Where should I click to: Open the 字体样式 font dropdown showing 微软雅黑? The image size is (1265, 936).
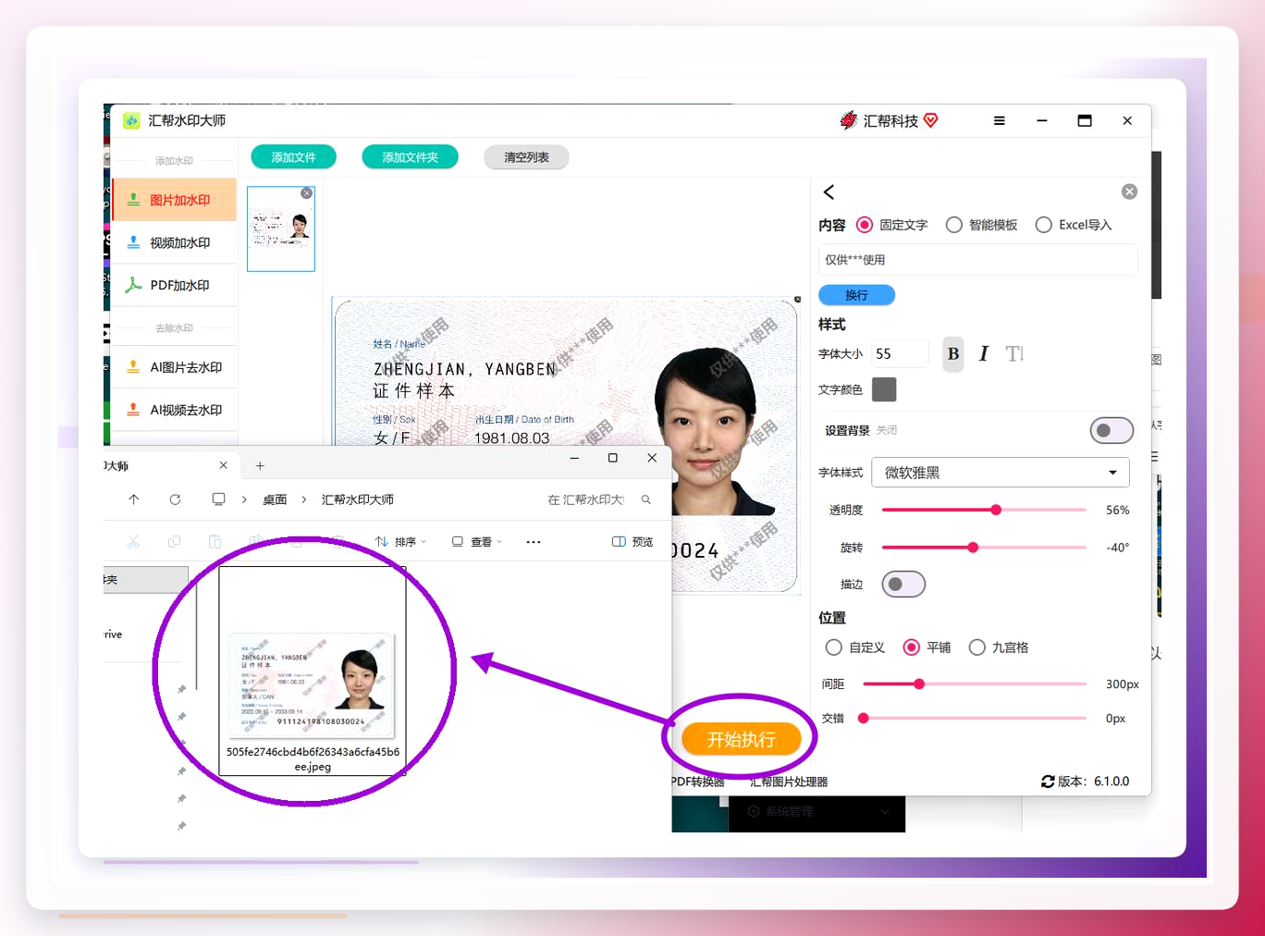pyautogui.click(x=1001, y=473)
